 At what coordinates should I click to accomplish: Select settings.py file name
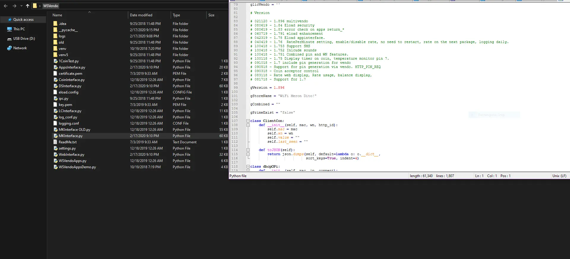pos(67,148)
